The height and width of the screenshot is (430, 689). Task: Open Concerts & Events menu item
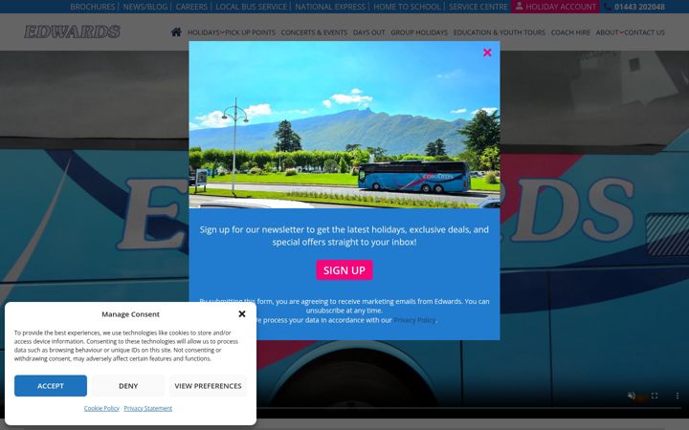pos(314,32)
